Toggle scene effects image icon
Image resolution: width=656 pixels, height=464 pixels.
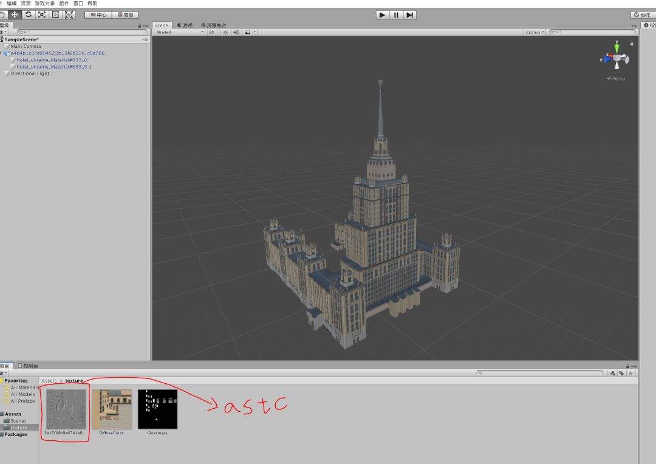pyautogui.click(x=247, y=32)
